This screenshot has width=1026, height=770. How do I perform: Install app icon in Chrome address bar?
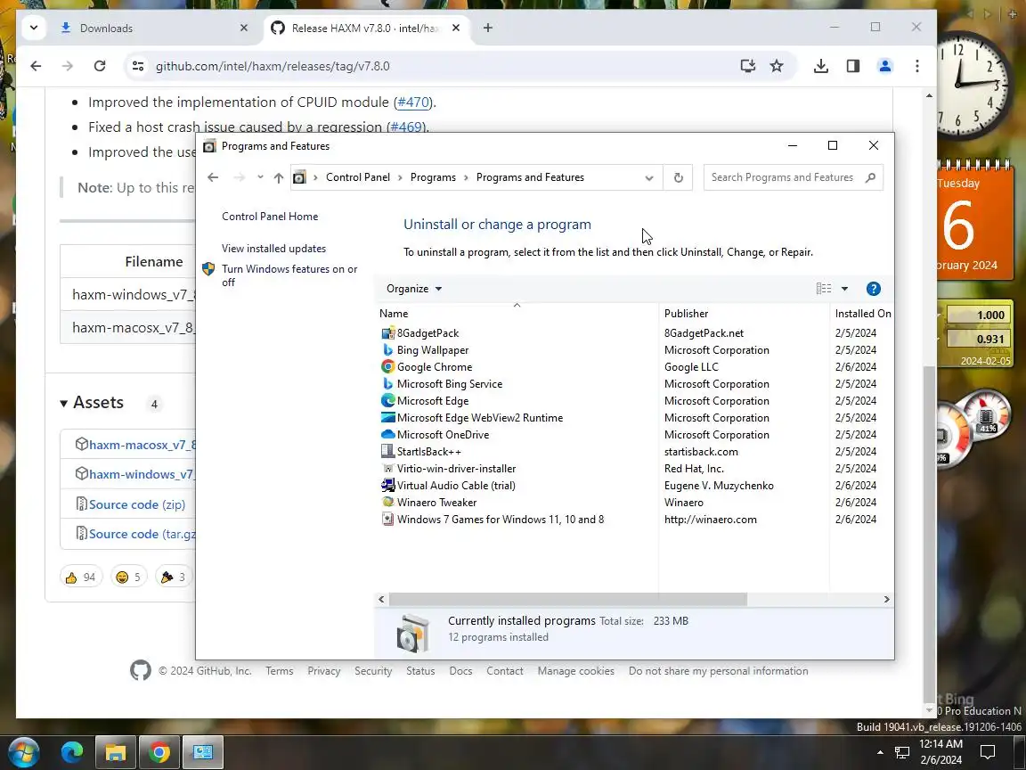point(747,66)
